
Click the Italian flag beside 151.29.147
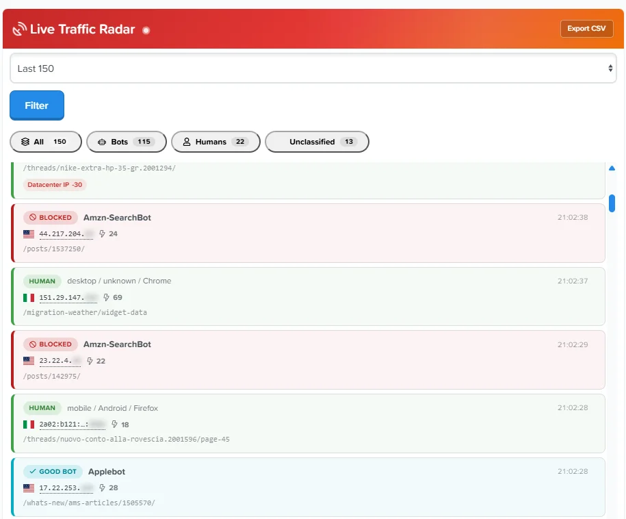pos(29,297)
